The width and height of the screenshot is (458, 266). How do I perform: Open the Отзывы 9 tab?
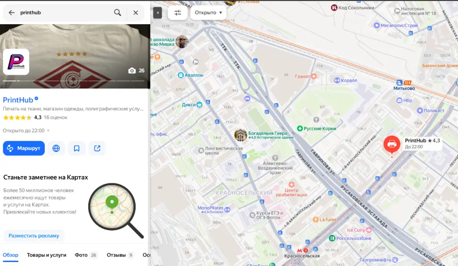120,255
